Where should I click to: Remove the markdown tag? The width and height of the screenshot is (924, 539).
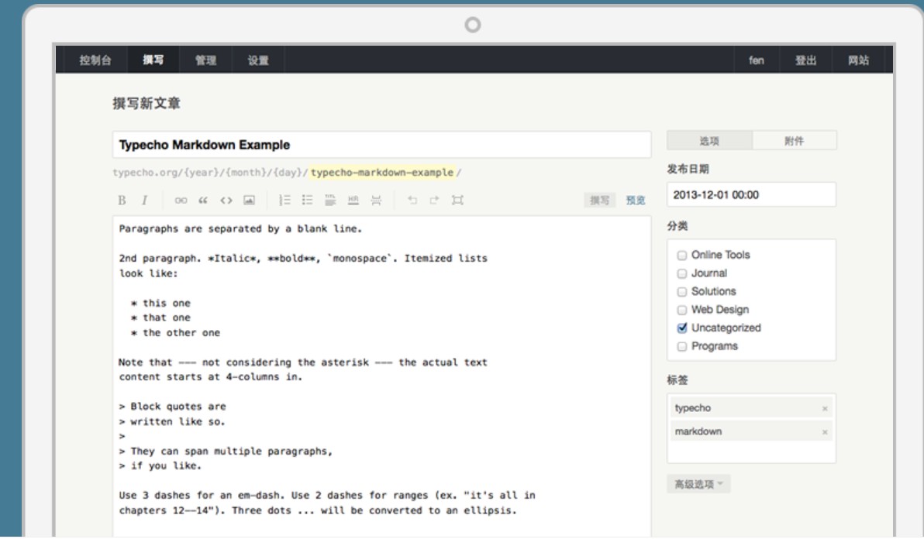(825, 432)
